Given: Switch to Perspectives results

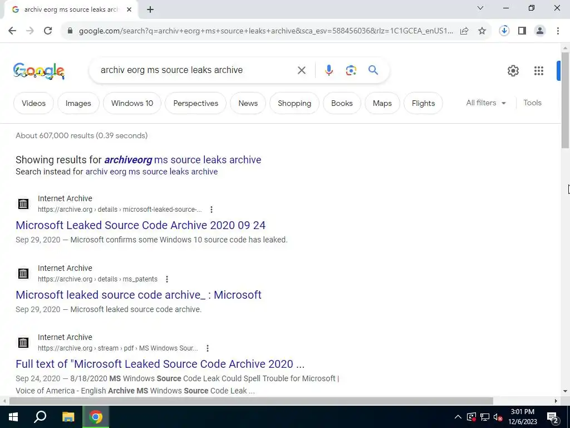Looking at the screenshot, I should tap(195, 103).
